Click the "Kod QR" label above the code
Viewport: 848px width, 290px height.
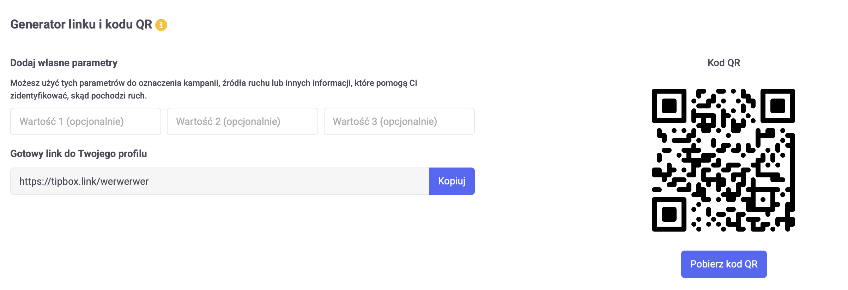click(x=723, y=63)
